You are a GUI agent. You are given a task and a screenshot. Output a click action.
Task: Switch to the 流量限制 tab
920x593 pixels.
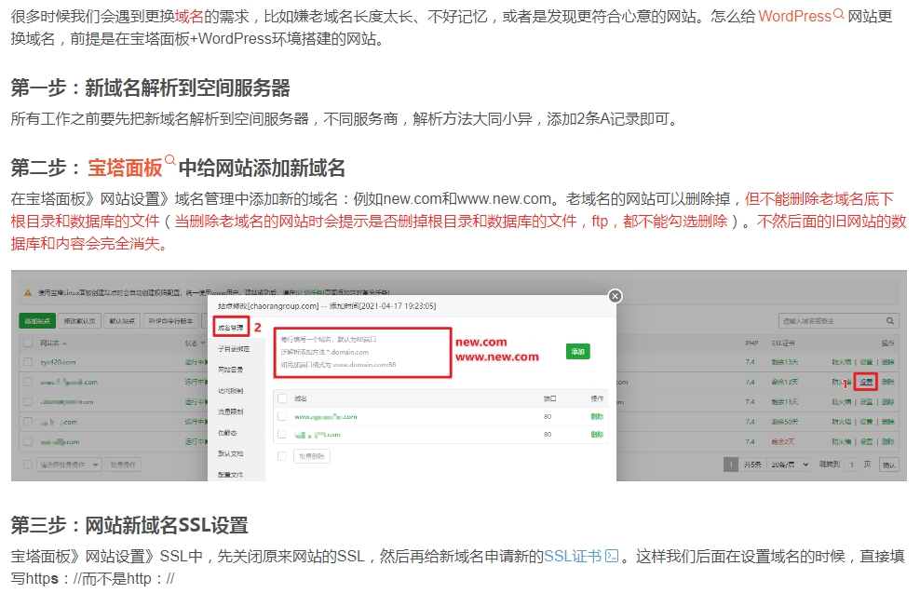pos(231,411)
